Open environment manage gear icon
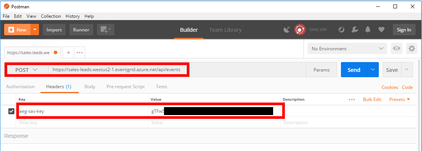The image size is (422, 151). (x=411, y=49)
